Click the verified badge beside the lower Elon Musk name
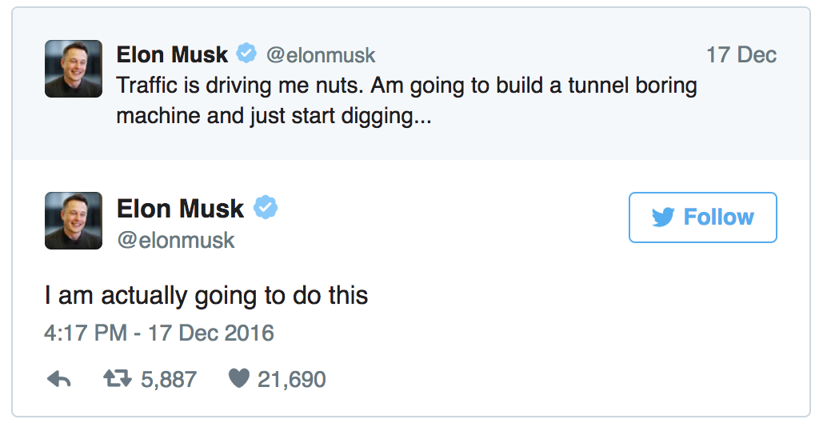827x427 pixels. tap(266, 207)
